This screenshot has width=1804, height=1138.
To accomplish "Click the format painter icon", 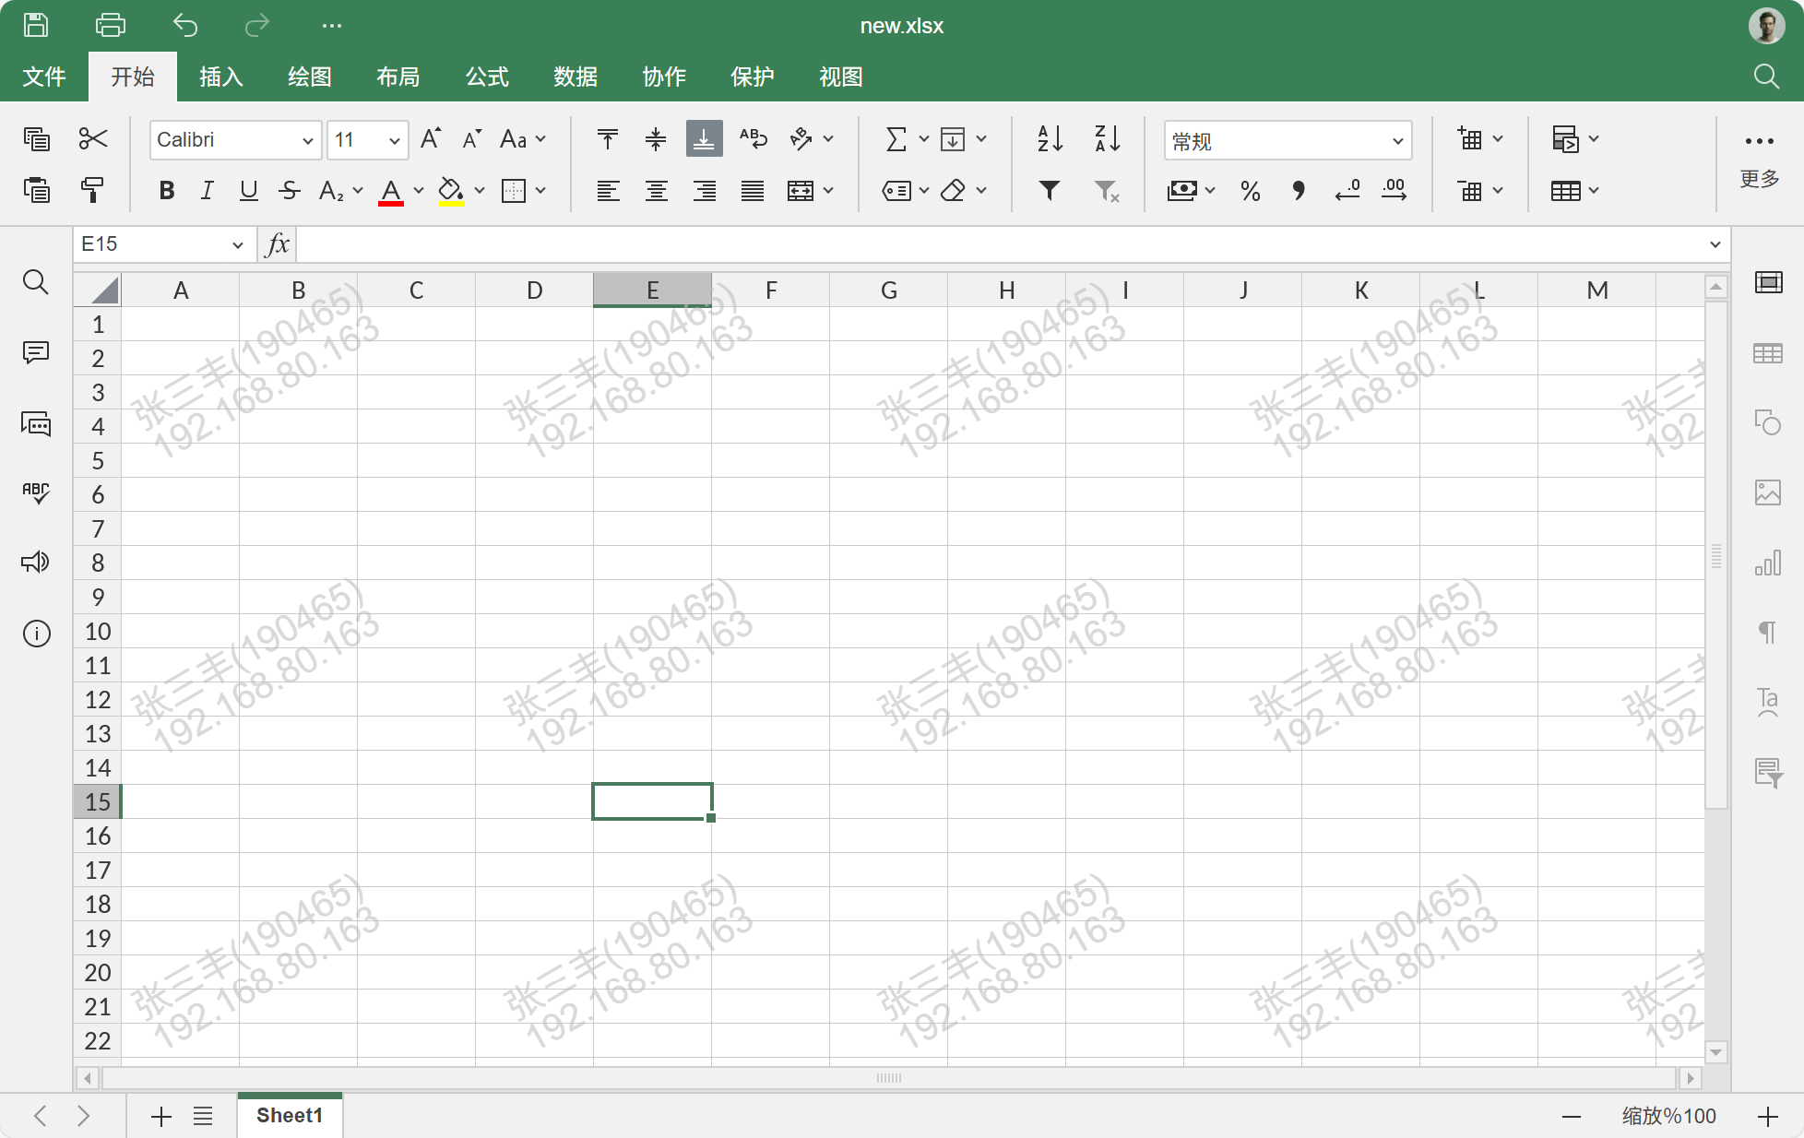I will [x=92, y=190].
